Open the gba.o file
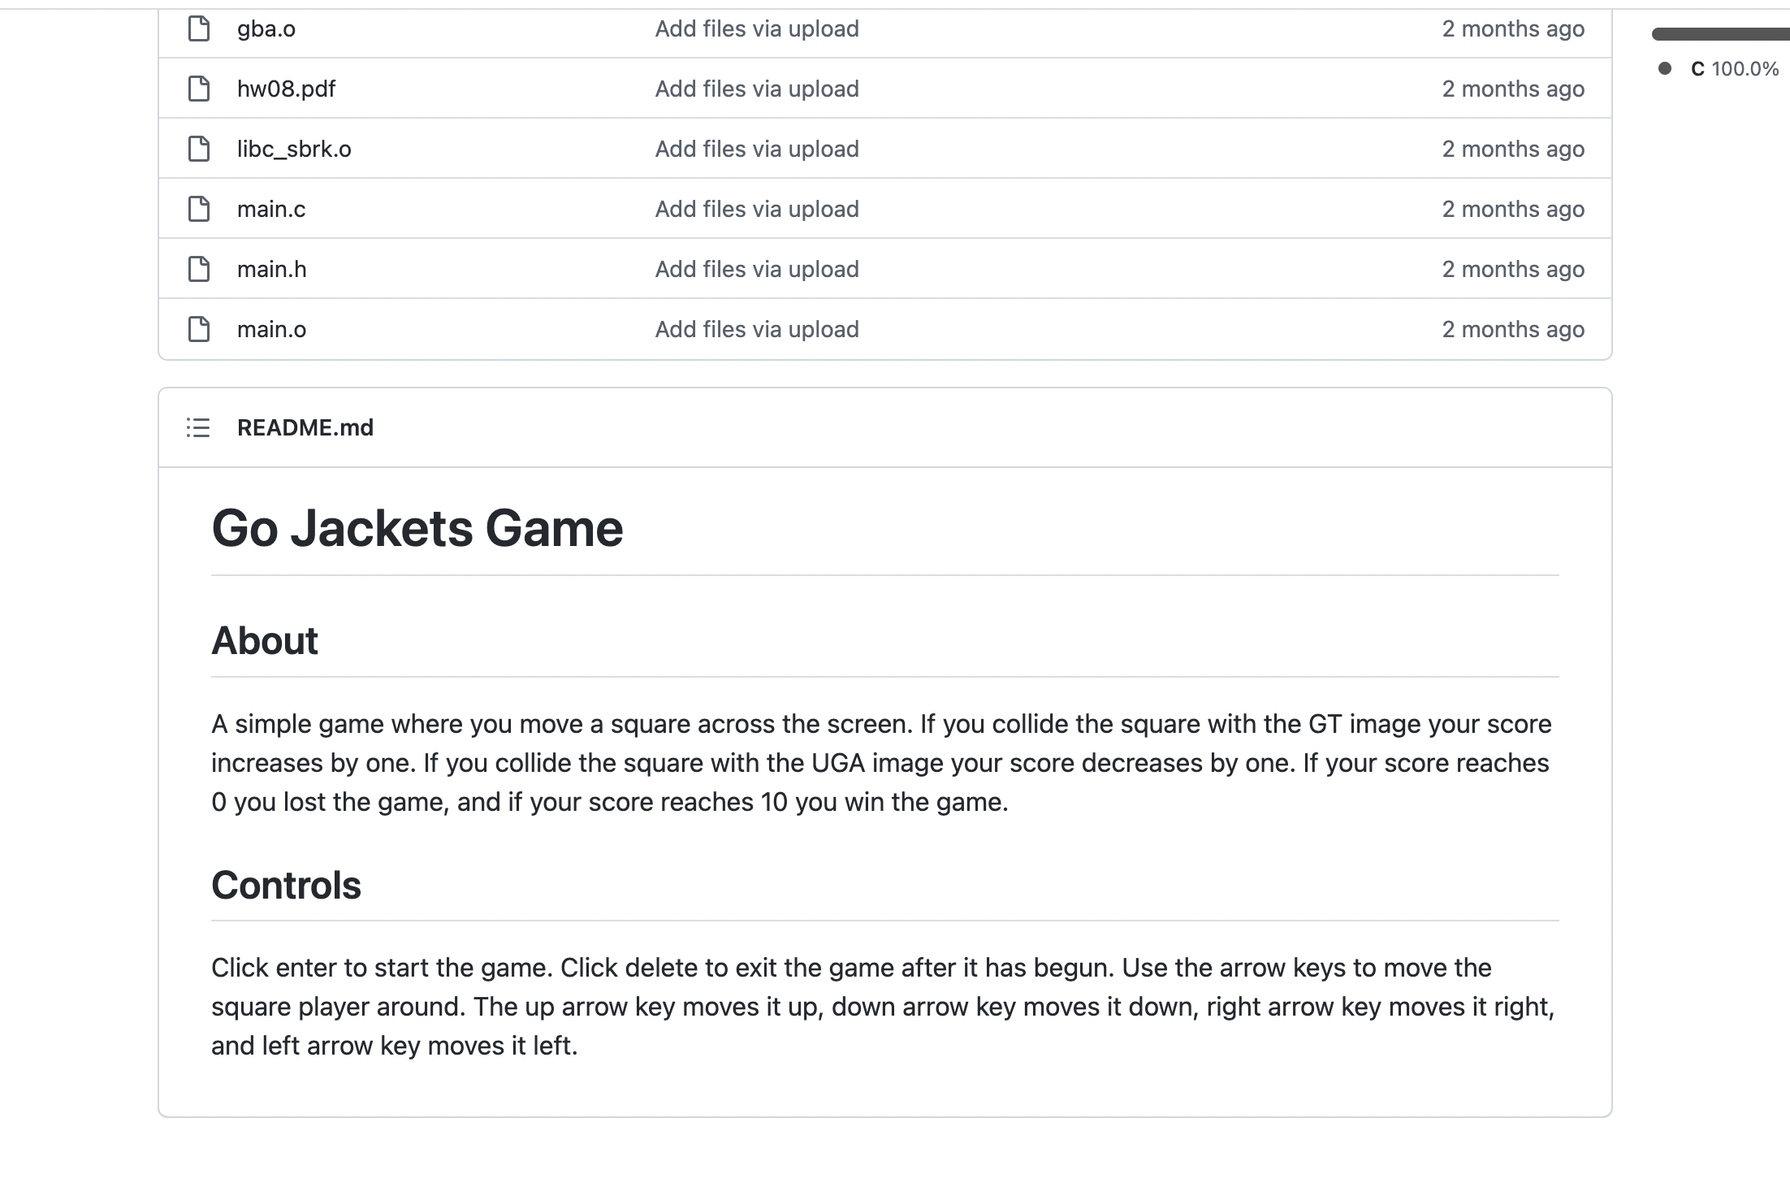This screenshot has width=1790, height=1183. pyautogui.click(x=266, y=29)
